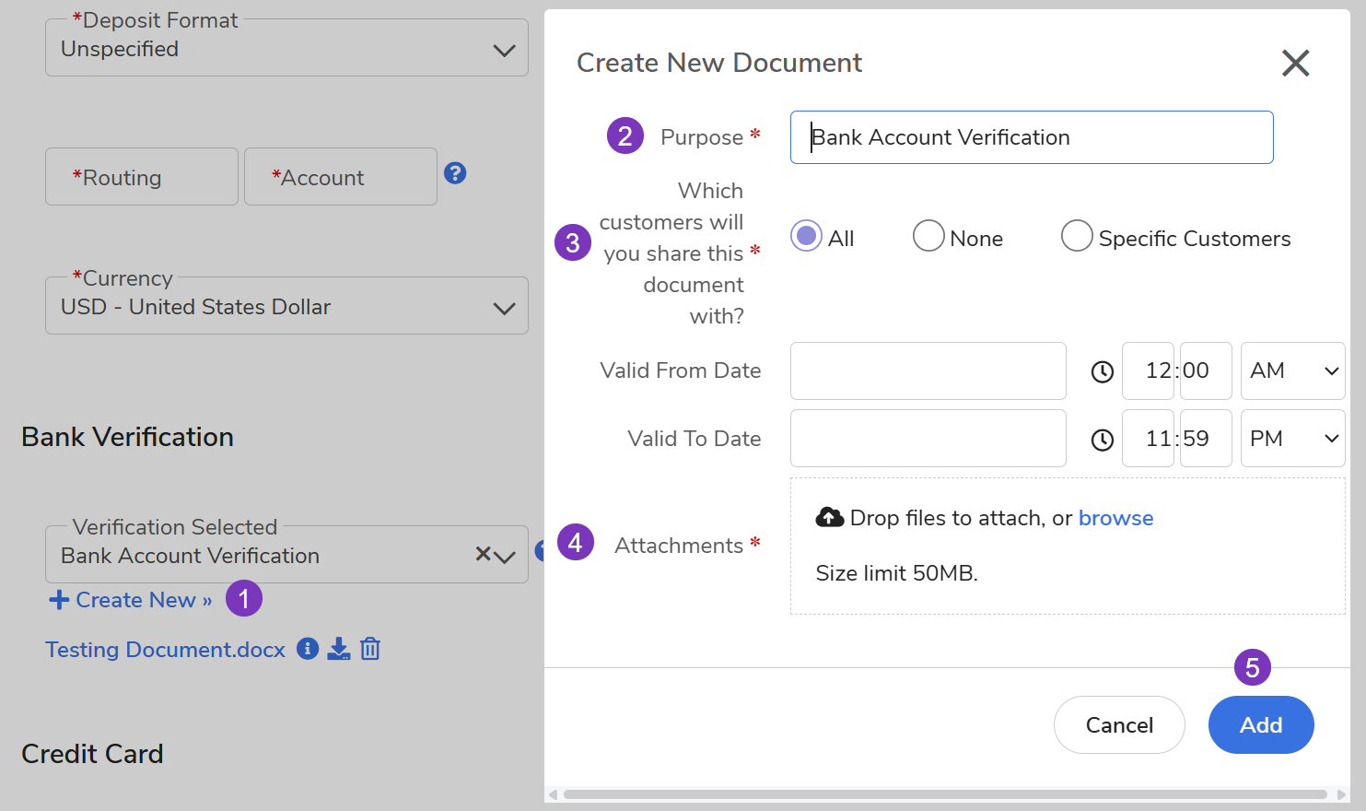Expand the Currency dropdown
Screen dimensions: 1366x811
[503, 308]
